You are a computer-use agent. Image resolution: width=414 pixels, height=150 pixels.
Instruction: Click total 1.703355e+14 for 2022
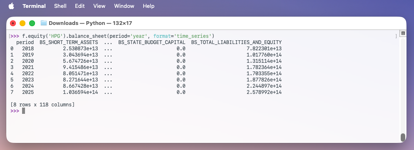(264, 74)
